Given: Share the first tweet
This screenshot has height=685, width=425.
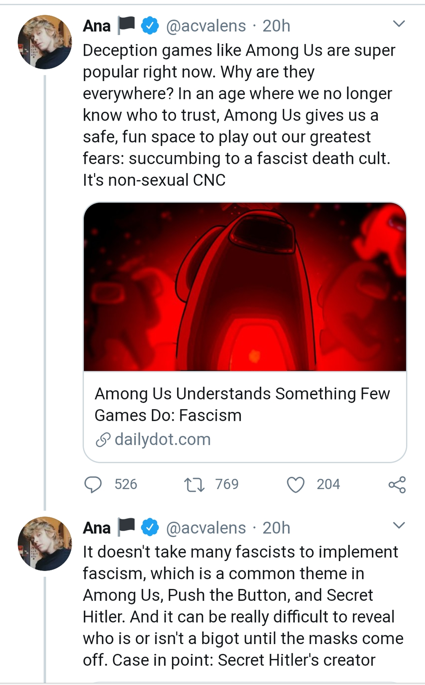Looking at the screenshot, I should click(x=397, y=485).
